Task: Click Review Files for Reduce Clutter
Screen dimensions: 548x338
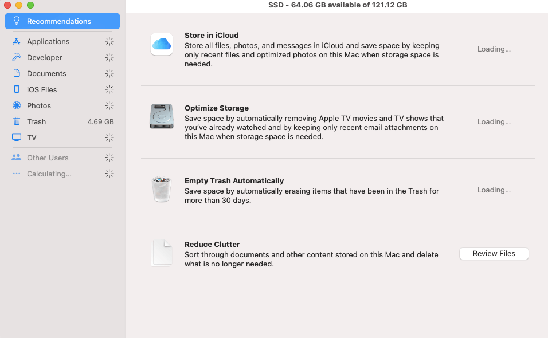Action: tap(494, 253)
